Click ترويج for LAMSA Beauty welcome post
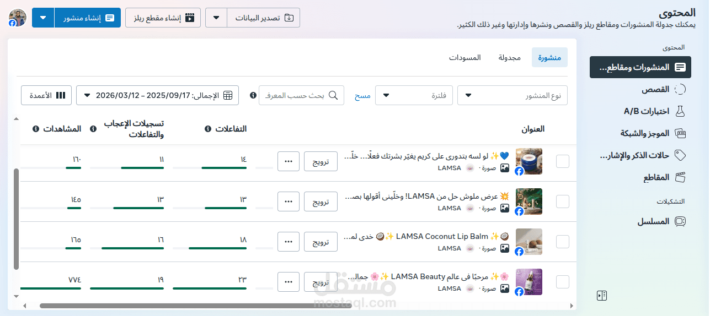The image size is (710, 316). pos(321,282)
